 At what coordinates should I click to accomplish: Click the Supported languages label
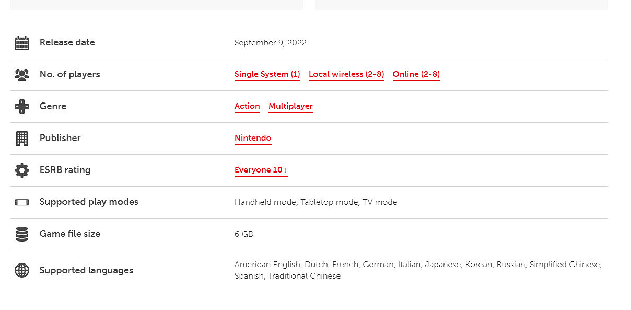coord(86,270)
